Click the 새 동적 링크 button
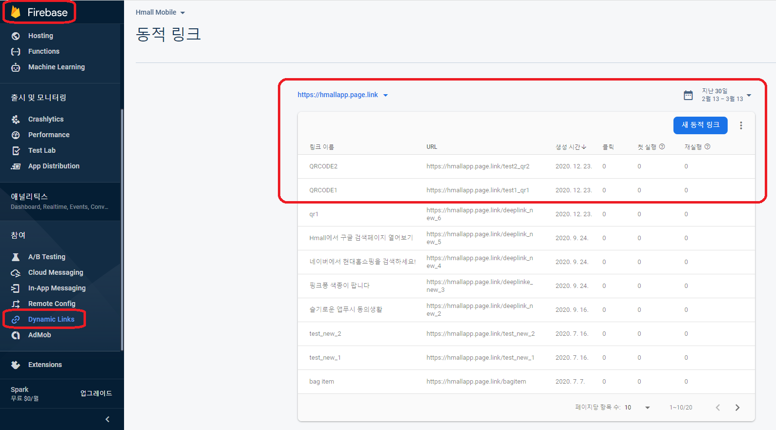The width and height of the screenshot is (776, 430). 700,125
